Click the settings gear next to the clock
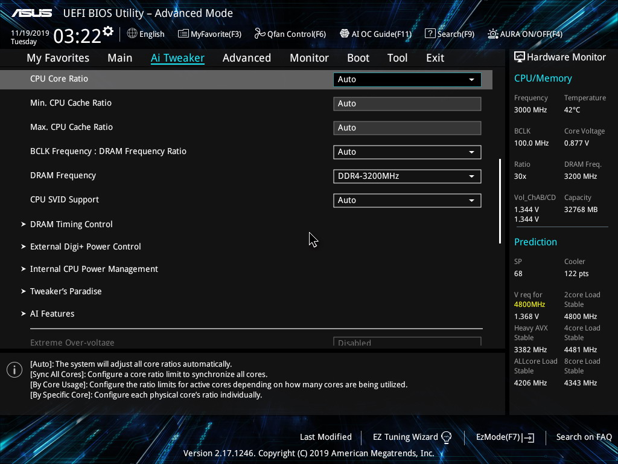Image resolution: width=618 pixels, height=464 pixels. pos(108,31)
